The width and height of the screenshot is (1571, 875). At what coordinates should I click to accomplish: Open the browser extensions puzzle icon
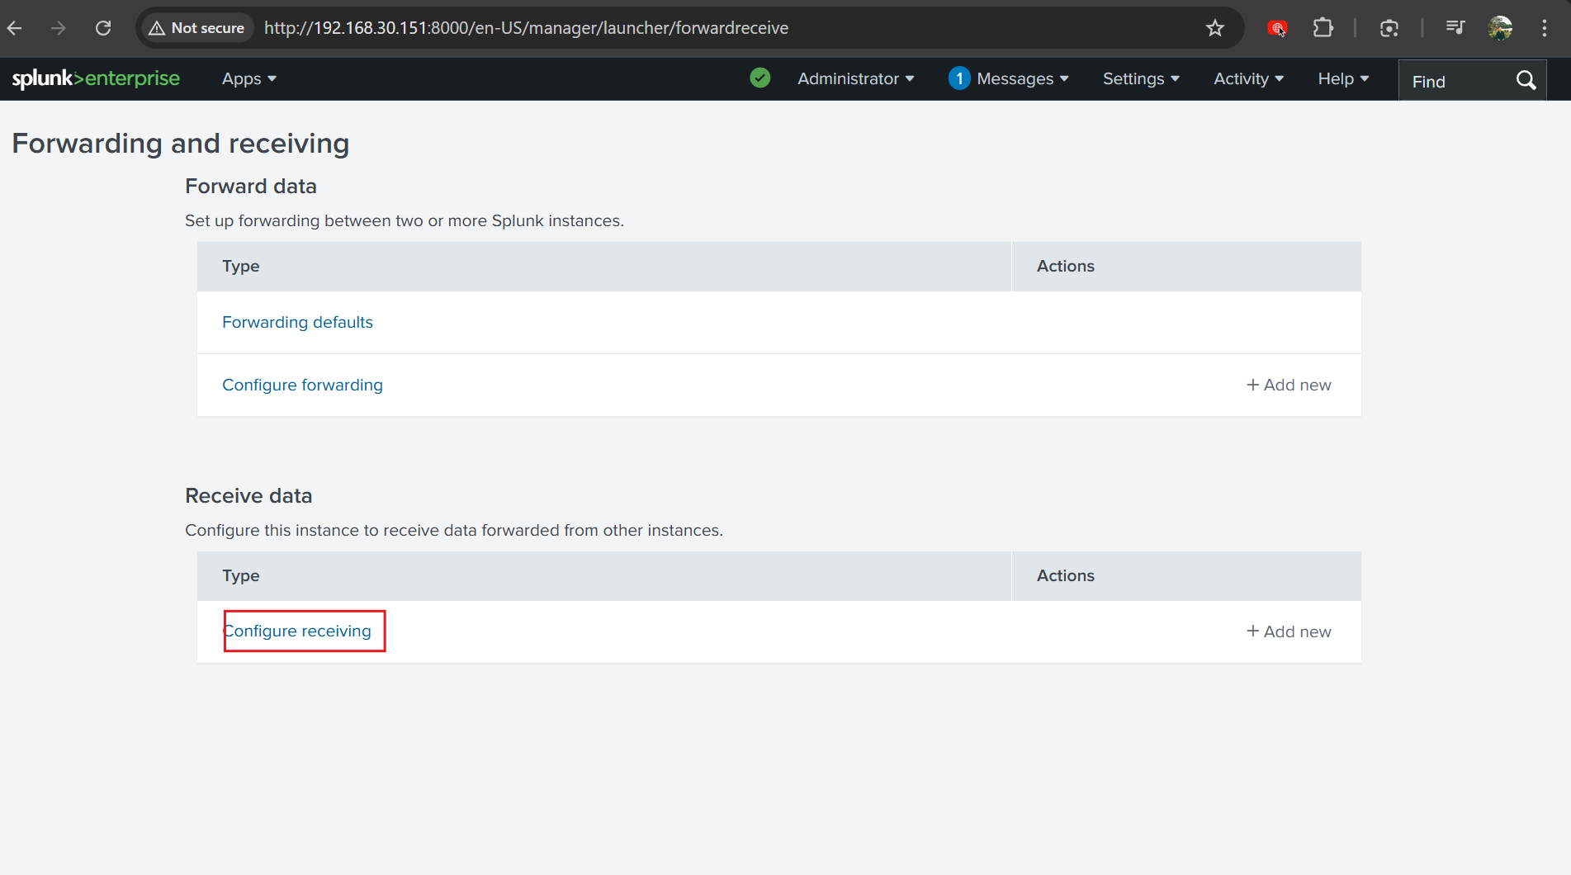(1323, 28)
